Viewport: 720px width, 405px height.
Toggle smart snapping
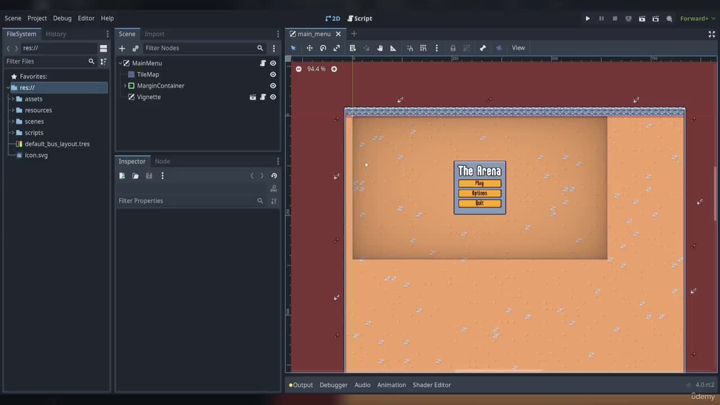tap(409, 48)
